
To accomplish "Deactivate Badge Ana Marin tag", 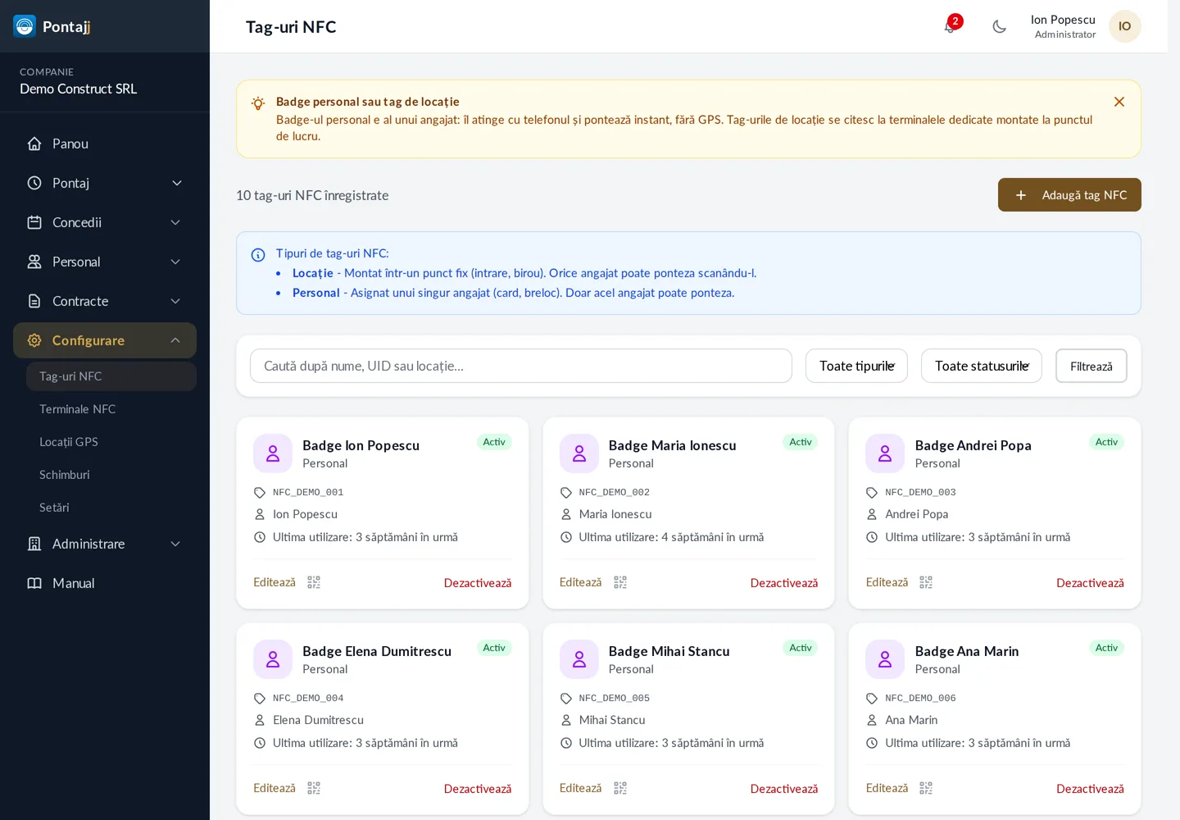I will 1090,789.
